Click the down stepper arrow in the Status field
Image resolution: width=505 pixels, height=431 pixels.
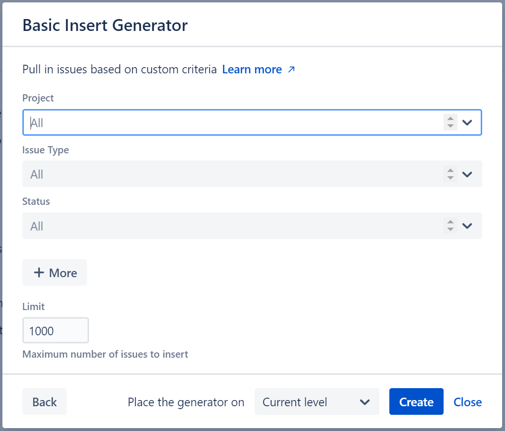pos(450,229)
